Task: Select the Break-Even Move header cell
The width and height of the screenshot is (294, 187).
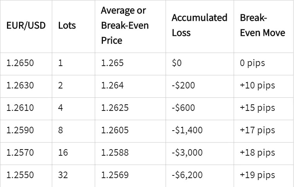Action: [x=262, y=25]
